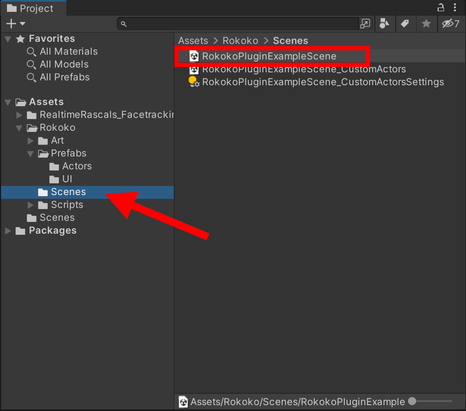Click the lock icon of Project panel
The width and height of the screenshot is (466, 411).
pyautogui.click(x=441, y=8)
